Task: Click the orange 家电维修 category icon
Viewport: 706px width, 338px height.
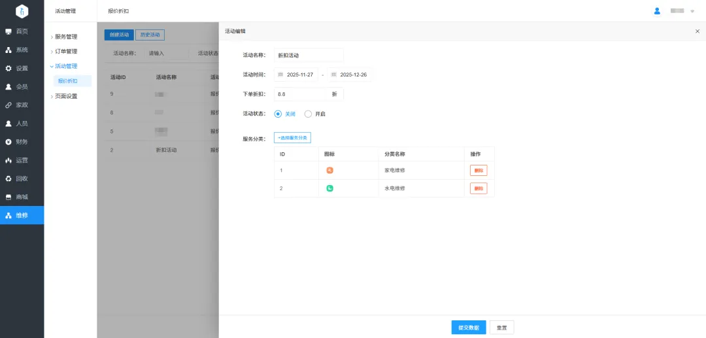Action: point(330,170)
